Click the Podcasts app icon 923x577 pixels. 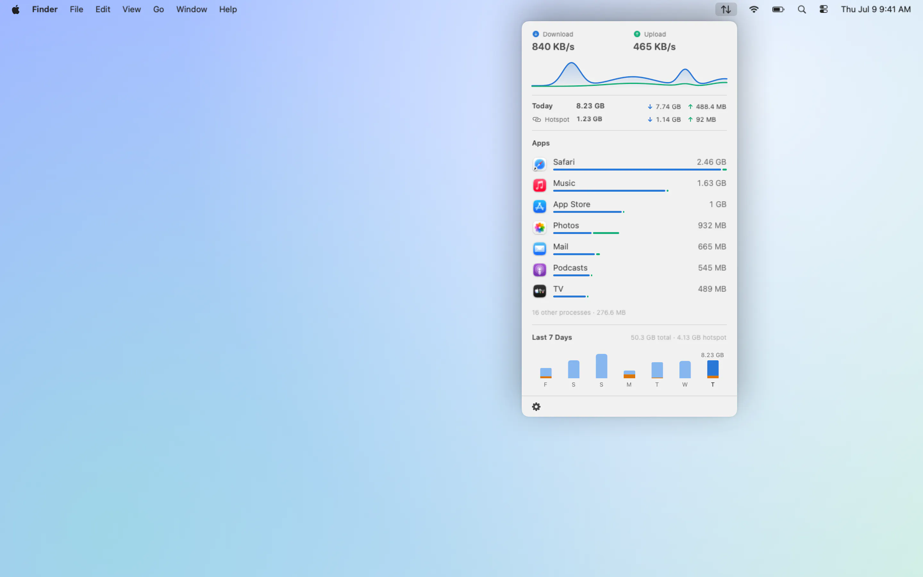[x=539, y=270]
